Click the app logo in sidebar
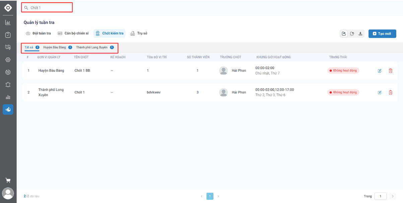 [x=8, y=7]
